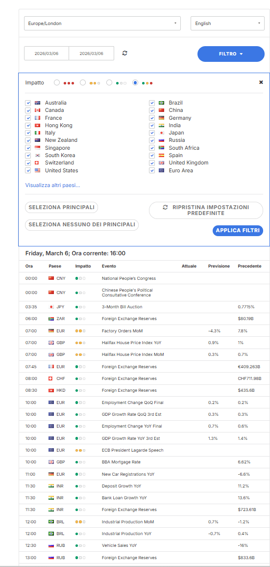The height and width of the screenshot is (567, 270).
Task: Open the Europe/London timezone dropdown
Action: click(102, 23)
